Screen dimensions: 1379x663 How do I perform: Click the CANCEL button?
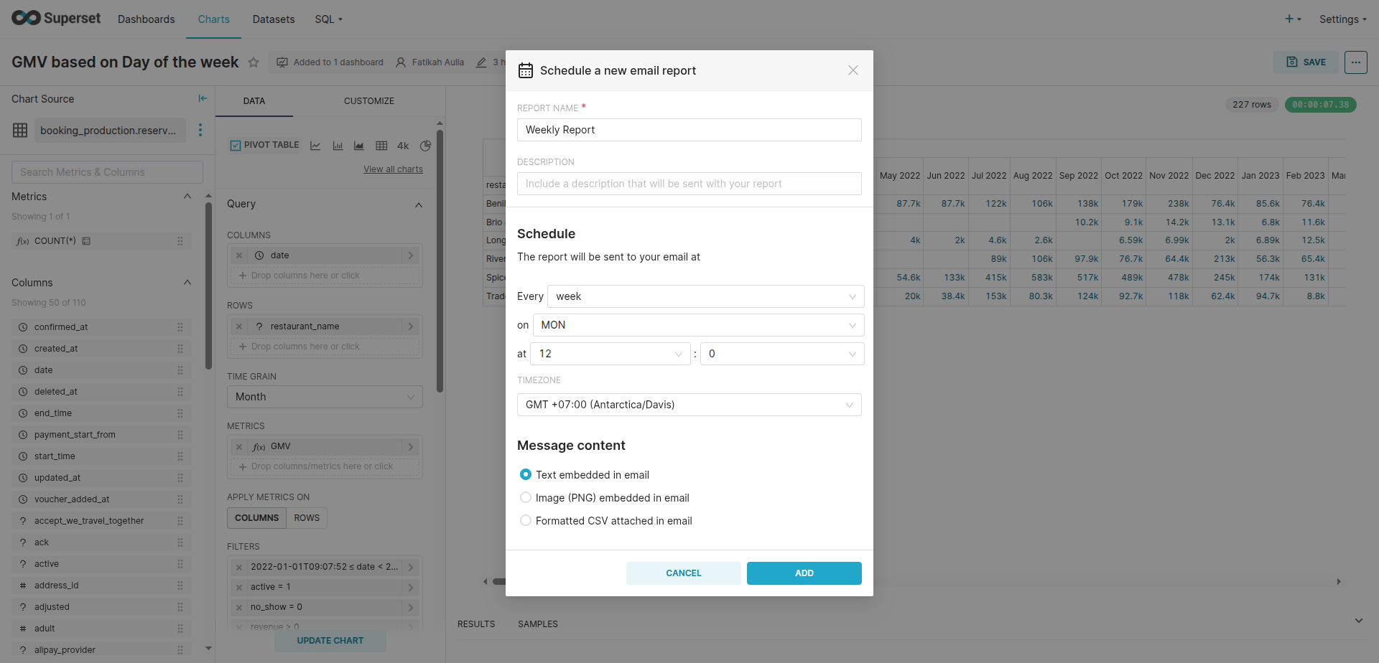click(683, 573)
